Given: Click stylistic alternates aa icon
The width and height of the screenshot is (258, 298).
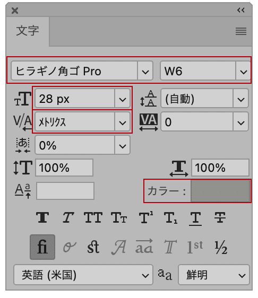Looking at the screenshot, I should pyautogui.click(x=144, y=246).
